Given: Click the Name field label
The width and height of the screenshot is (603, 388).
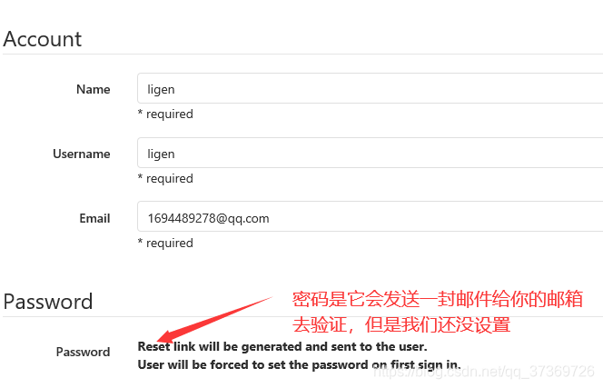Looking at the screenshot, I should tap(94, 89).
